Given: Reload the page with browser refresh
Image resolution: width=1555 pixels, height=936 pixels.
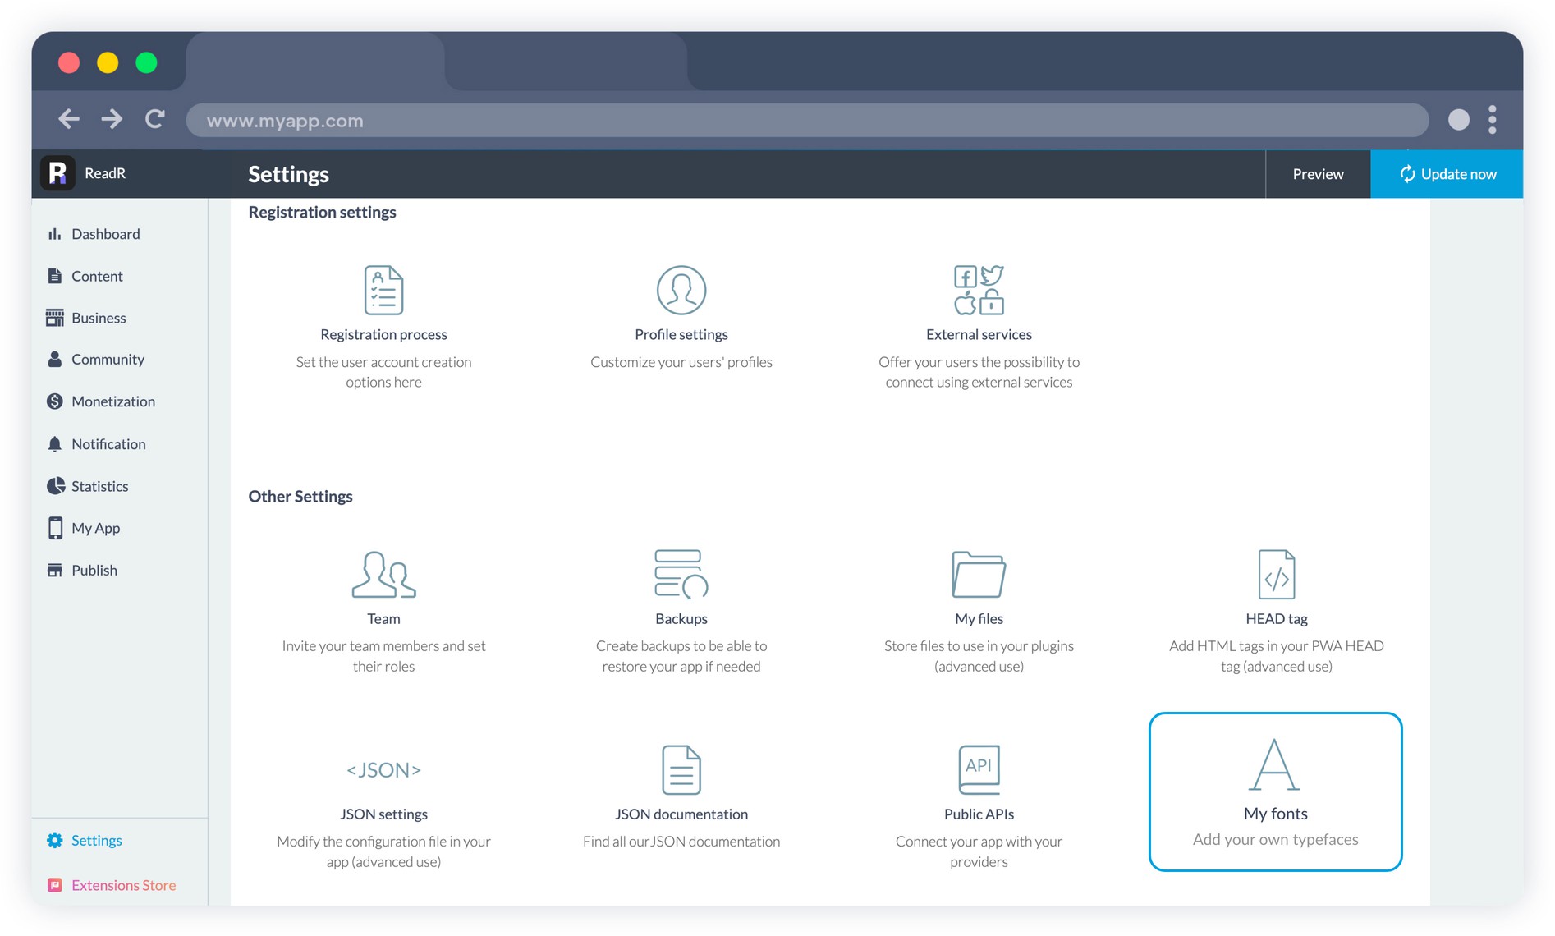Looking at the screenshot, I should tap(155, 120).
